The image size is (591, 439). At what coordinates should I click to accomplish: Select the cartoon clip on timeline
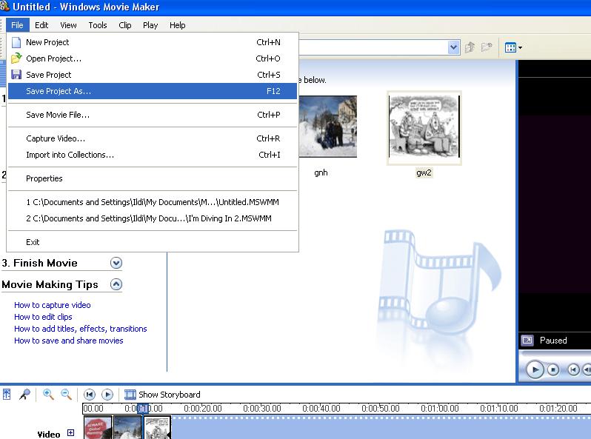[x=158, y=427]
